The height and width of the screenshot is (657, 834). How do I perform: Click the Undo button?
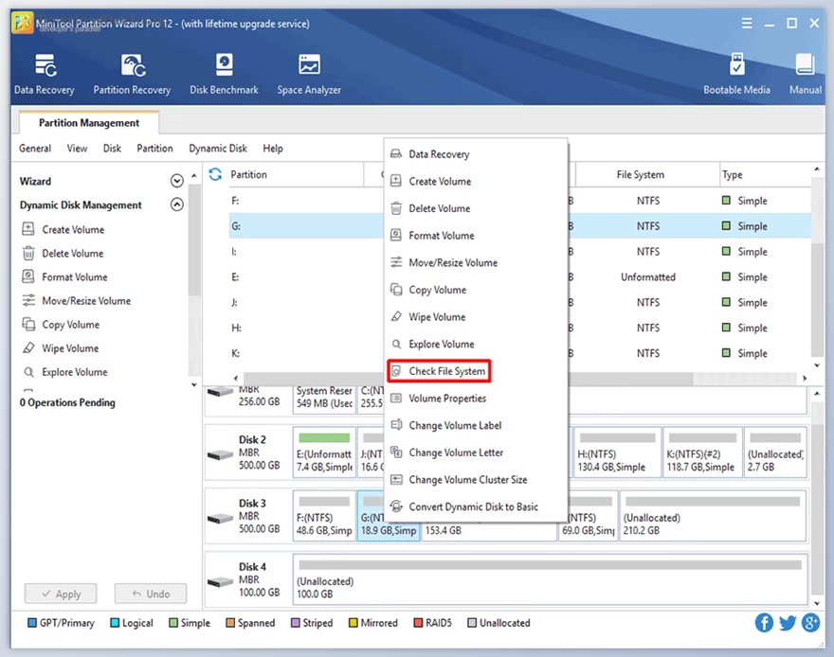(151, 594)
